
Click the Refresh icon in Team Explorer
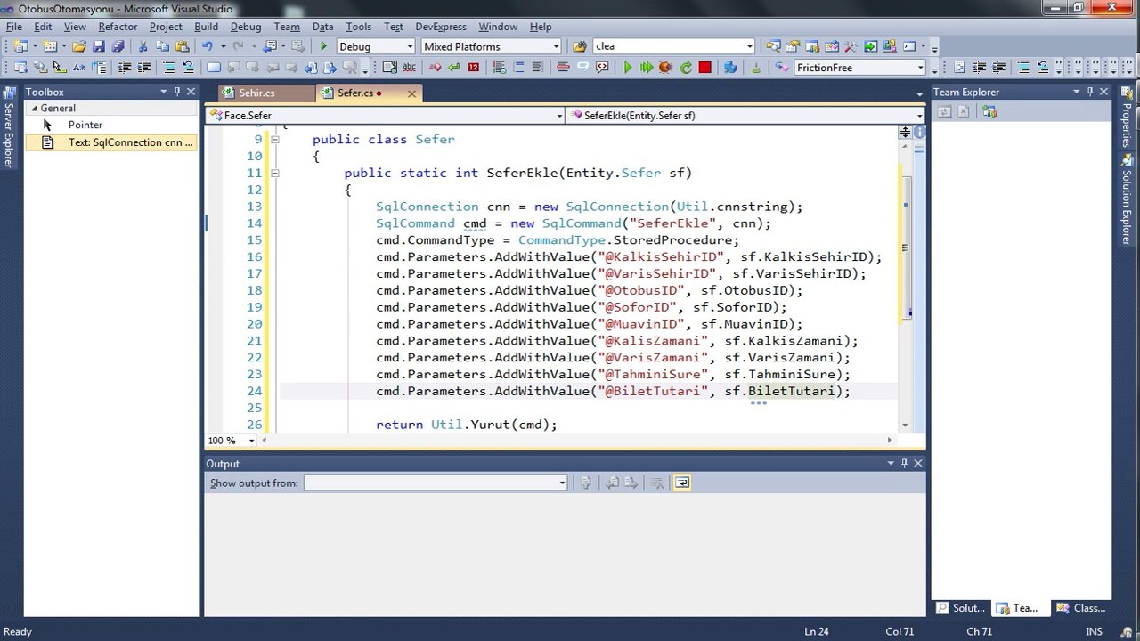coord(944,111)
